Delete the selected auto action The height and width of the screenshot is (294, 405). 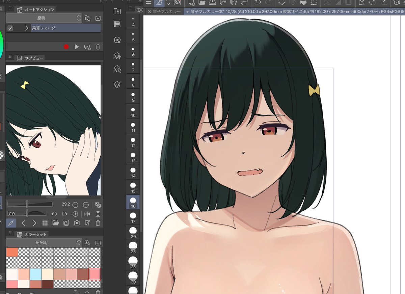click(98, 47)
